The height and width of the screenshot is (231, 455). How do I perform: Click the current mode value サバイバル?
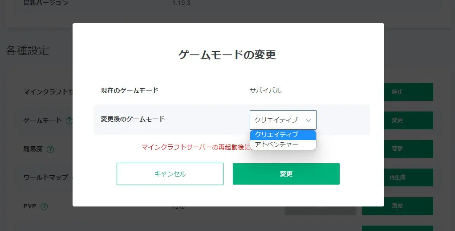(265, 91)
